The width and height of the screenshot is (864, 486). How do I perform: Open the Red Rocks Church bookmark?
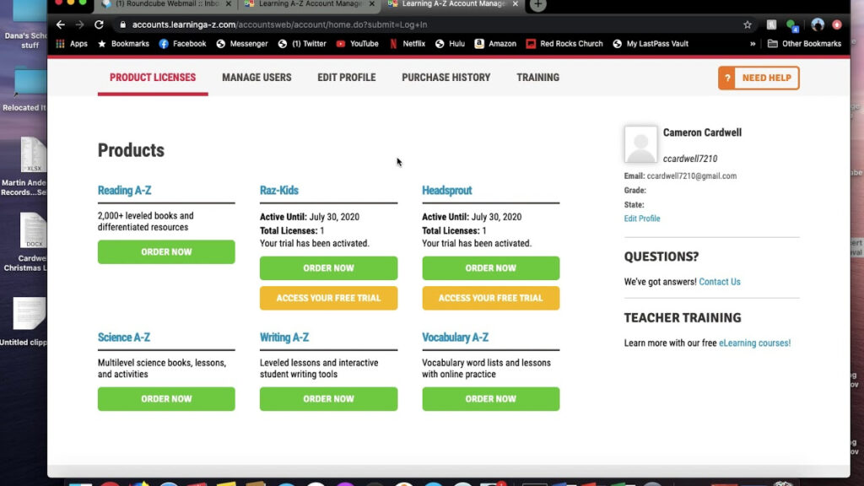coord(564,44)
